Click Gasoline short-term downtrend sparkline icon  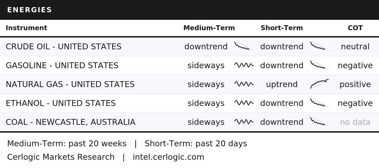(x=320, y=65)
